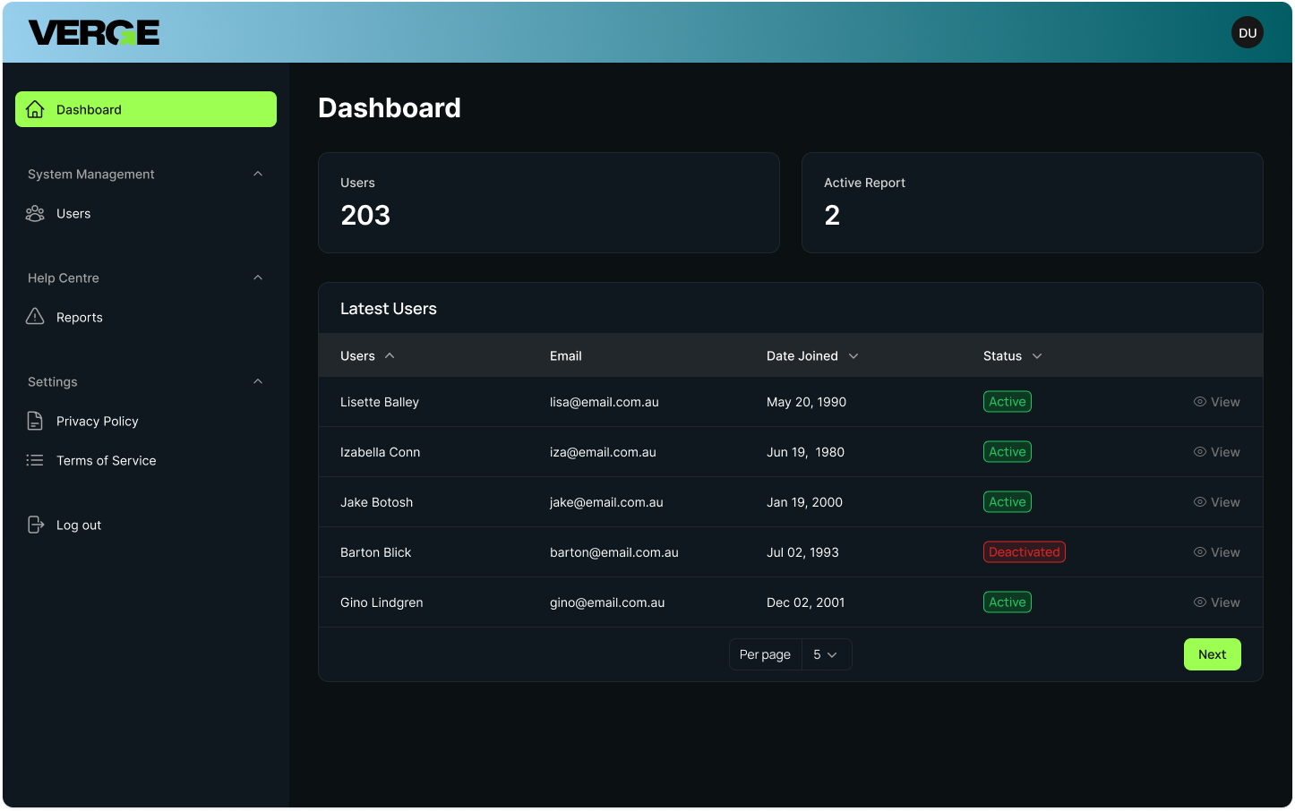Sort by the Date Joined column chevron
Image resolution: width=1295 pixels, height=811 pixels.
853,355
